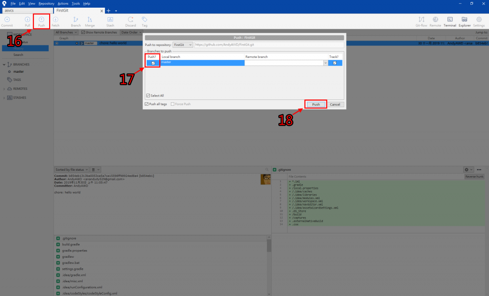The height and width of the screenshot is (296, 489).
Task: Click the diff settings gear icon
Action: (467, 170)
